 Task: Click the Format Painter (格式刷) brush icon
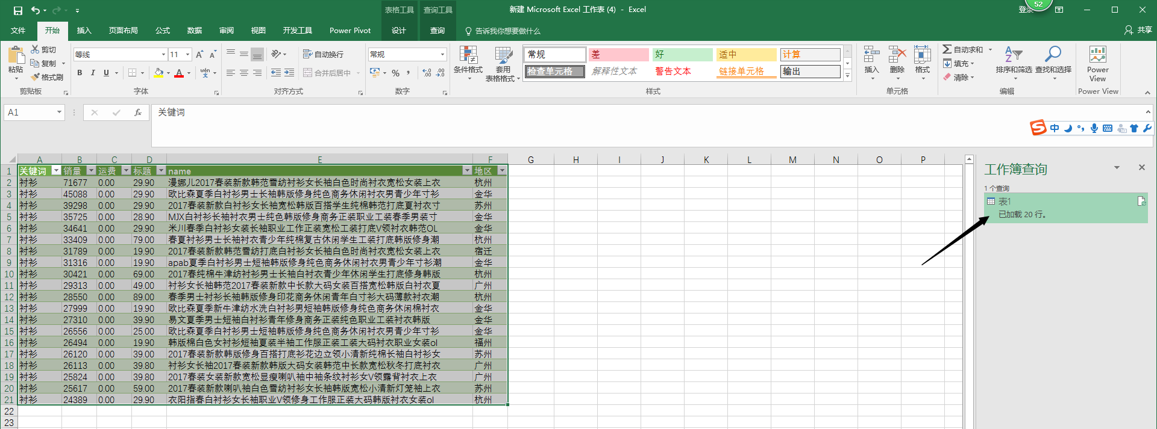coord(36,77)
